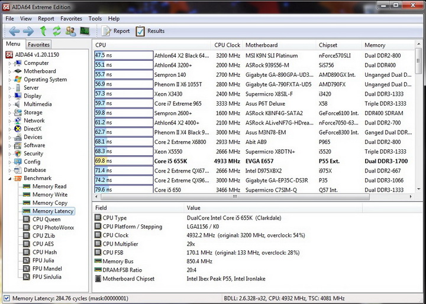Select Memory Copy benchmark
Screen dimensions: 426x304
coord(50,203)
